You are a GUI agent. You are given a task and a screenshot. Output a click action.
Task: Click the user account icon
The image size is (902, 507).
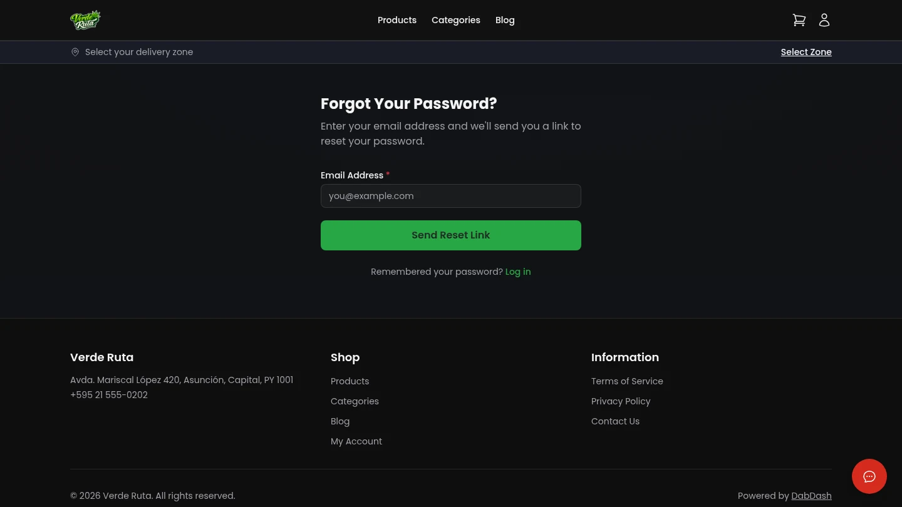tap(824, 19)
